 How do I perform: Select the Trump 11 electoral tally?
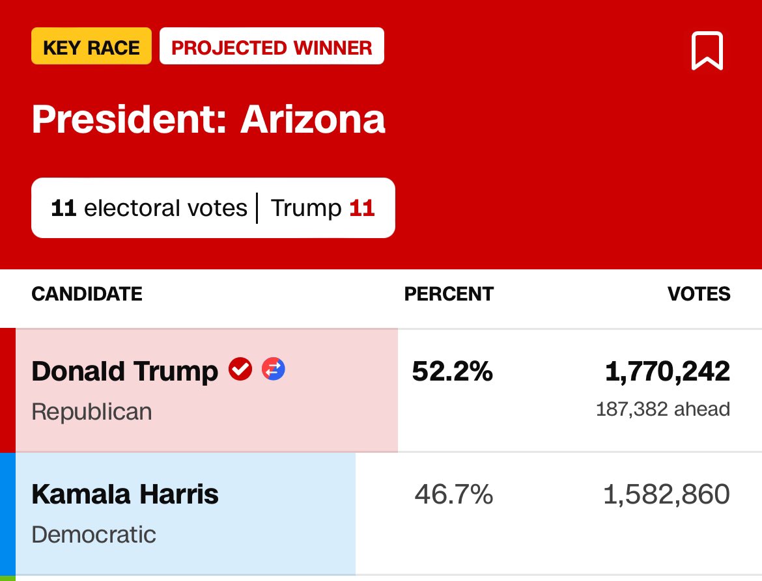pyautogui.click(x=322, y=208)
